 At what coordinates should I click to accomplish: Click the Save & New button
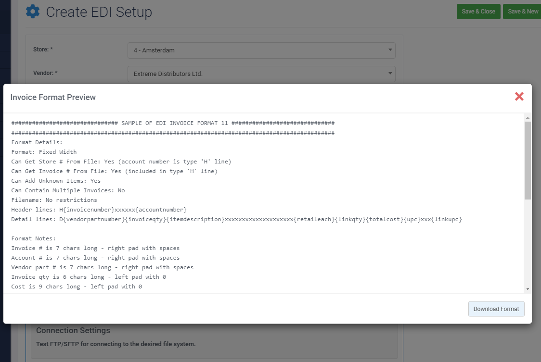tap(524, 11)
